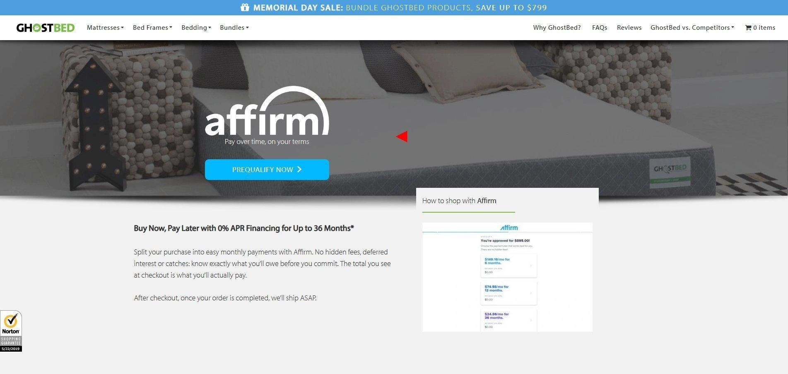
Task: Click the GhostBed tag on the mattress
Action: [x=670, y=172]
